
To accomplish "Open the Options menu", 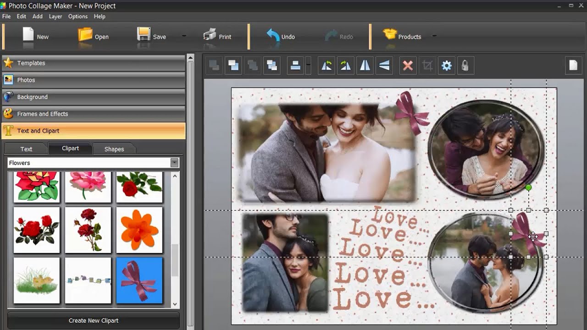I will pyautogui.click(x=78, y=16).
